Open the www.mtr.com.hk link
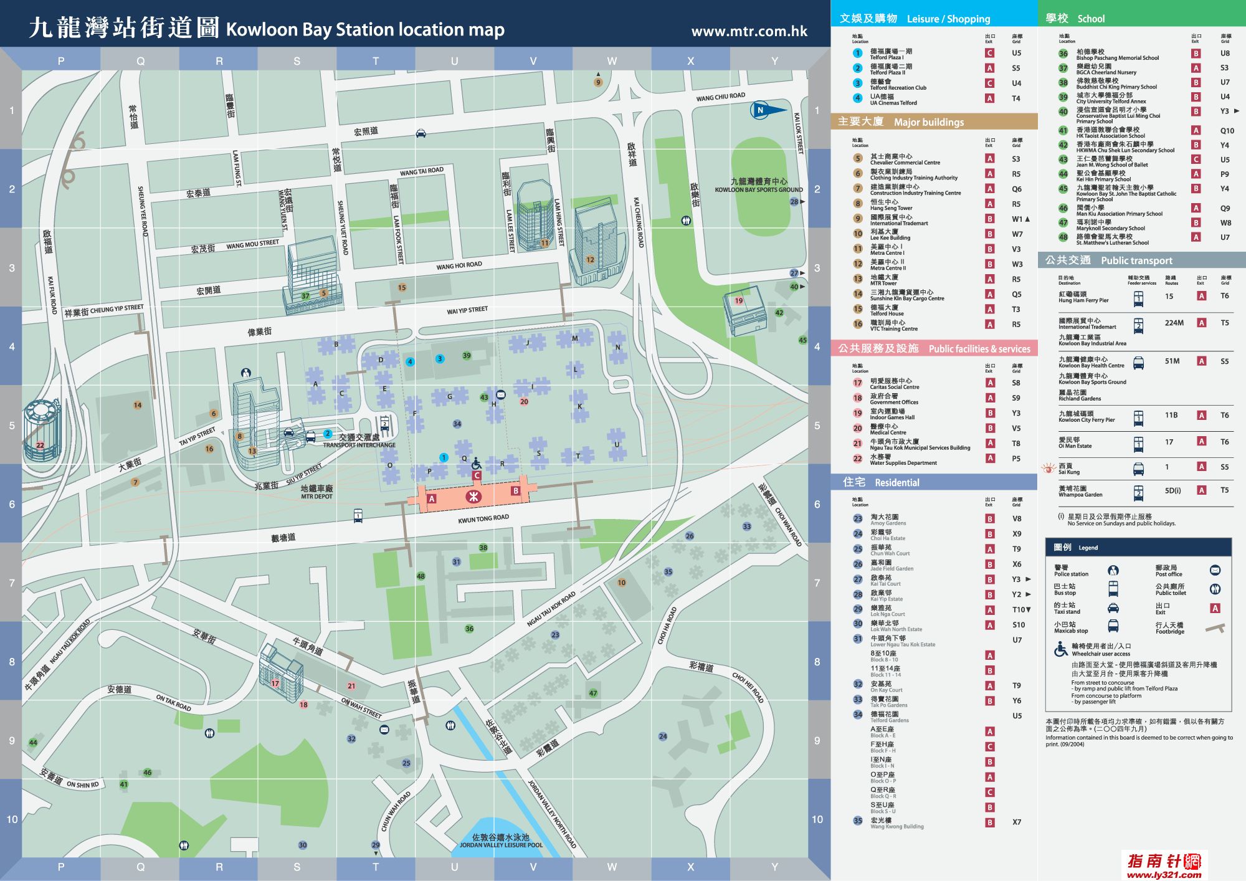 pos(749,31)
